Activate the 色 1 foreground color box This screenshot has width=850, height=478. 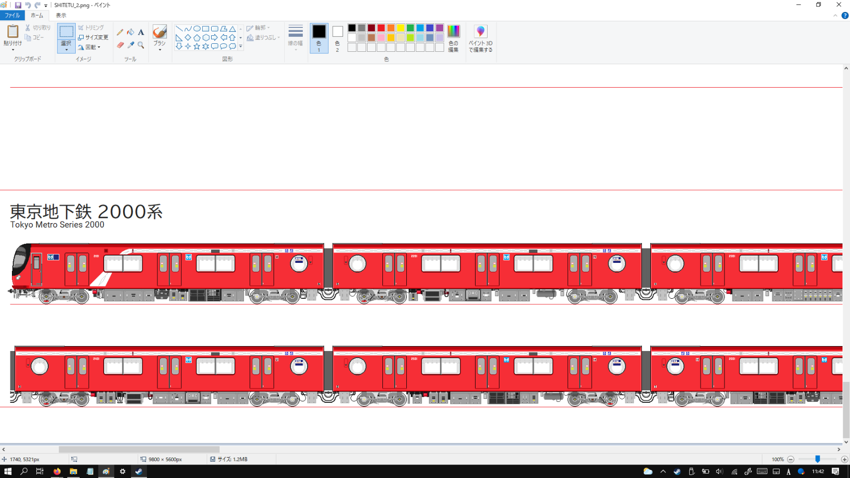[x=319, y=38]
